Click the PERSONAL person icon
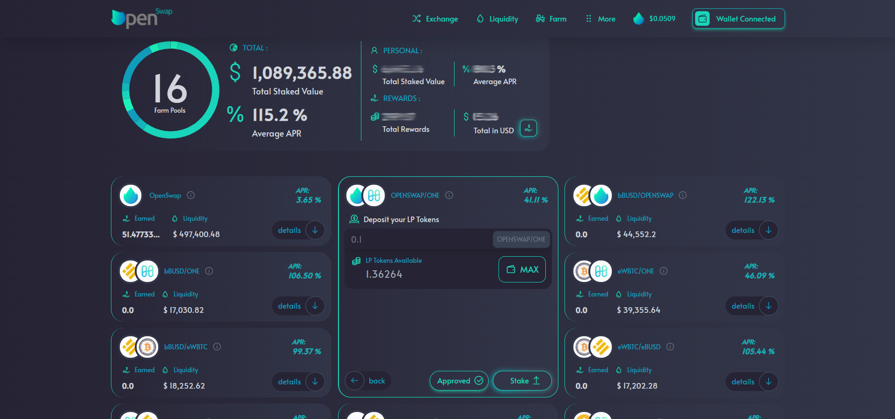895x419 pixels. (374, 51)
